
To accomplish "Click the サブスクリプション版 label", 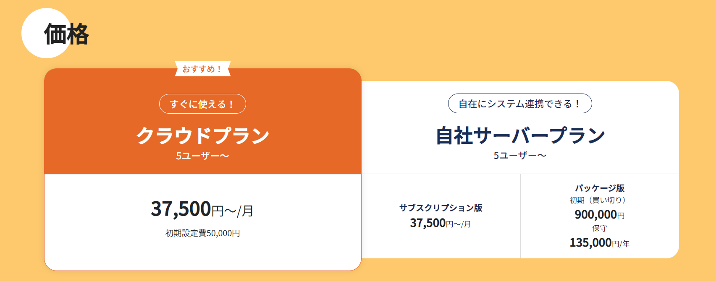I will pos(441,208).
